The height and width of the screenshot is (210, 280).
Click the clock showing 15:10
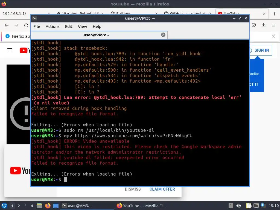point(273,206)
